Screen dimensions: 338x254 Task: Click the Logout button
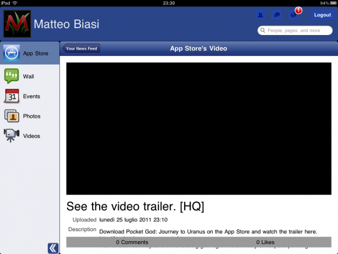tap(322, 15)
